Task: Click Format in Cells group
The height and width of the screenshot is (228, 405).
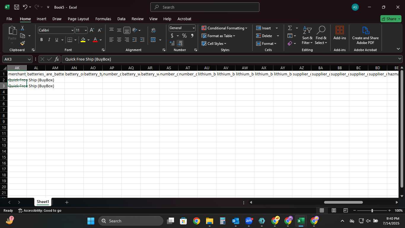Action: pyautogui.click(x=266, y=44)
